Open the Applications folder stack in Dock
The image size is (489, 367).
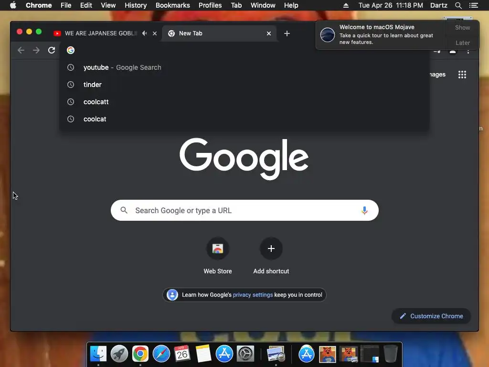pyautogui.click(x=307, y=354)
